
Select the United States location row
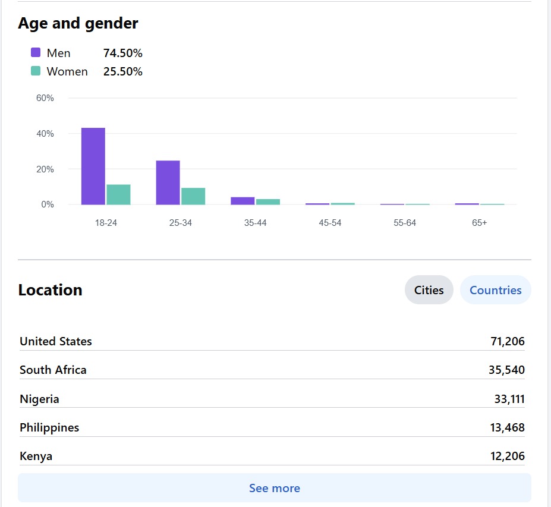272,341
